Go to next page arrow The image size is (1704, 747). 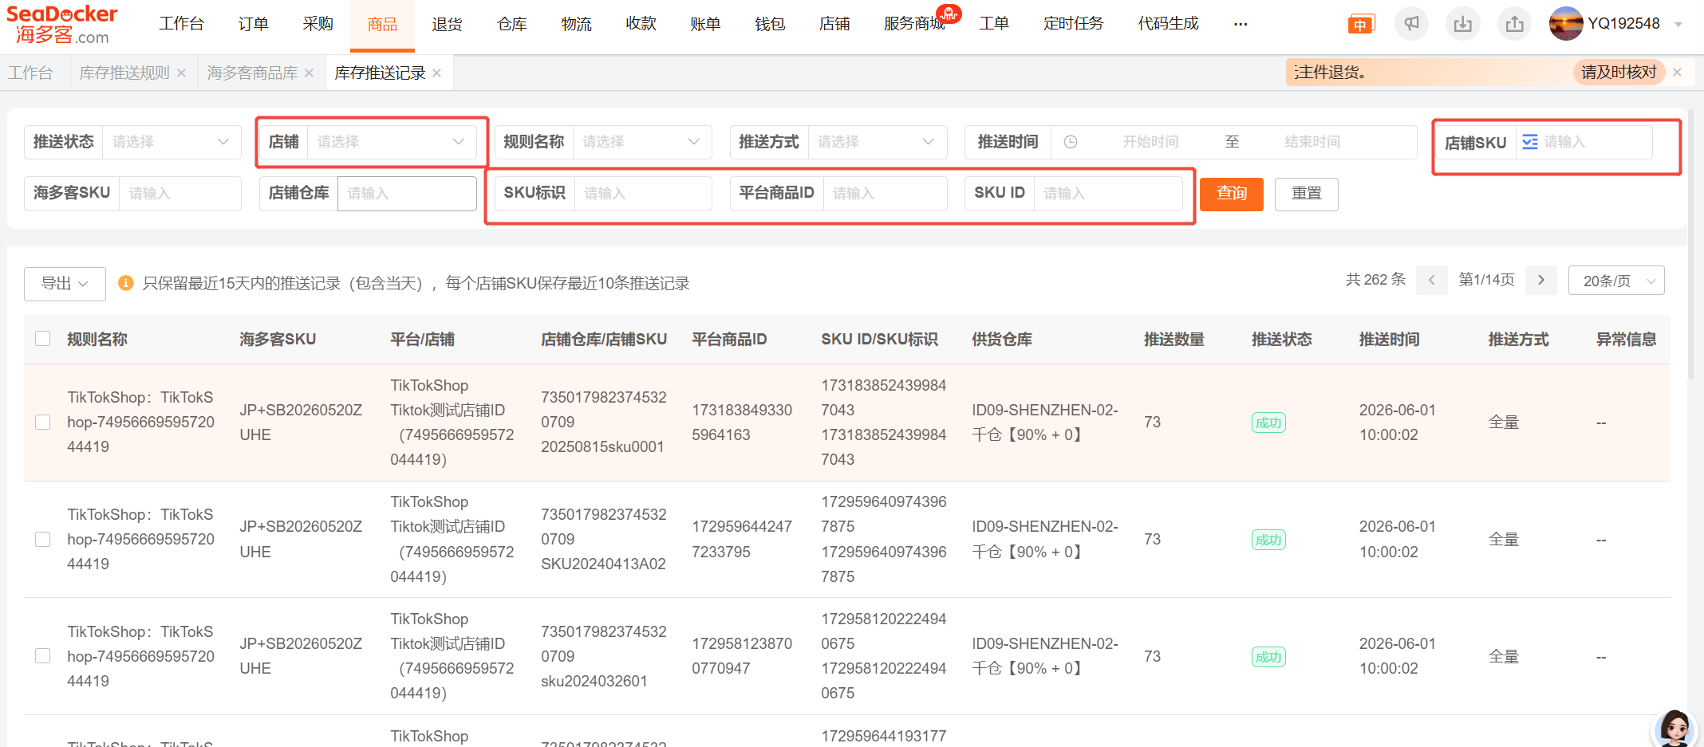(1541, 280)
